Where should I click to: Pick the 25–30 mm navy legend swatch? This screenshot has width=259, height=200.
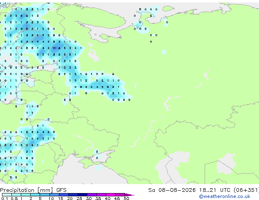[x=83, y=195]
